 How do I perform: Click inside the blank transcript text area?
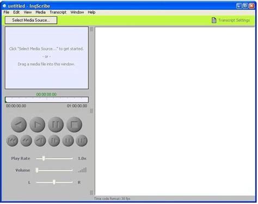click(x=175, y=111)
